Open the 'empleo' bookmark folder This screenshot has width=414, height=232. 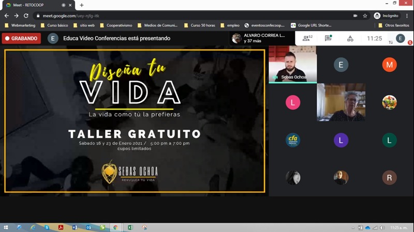coord(230,25)
